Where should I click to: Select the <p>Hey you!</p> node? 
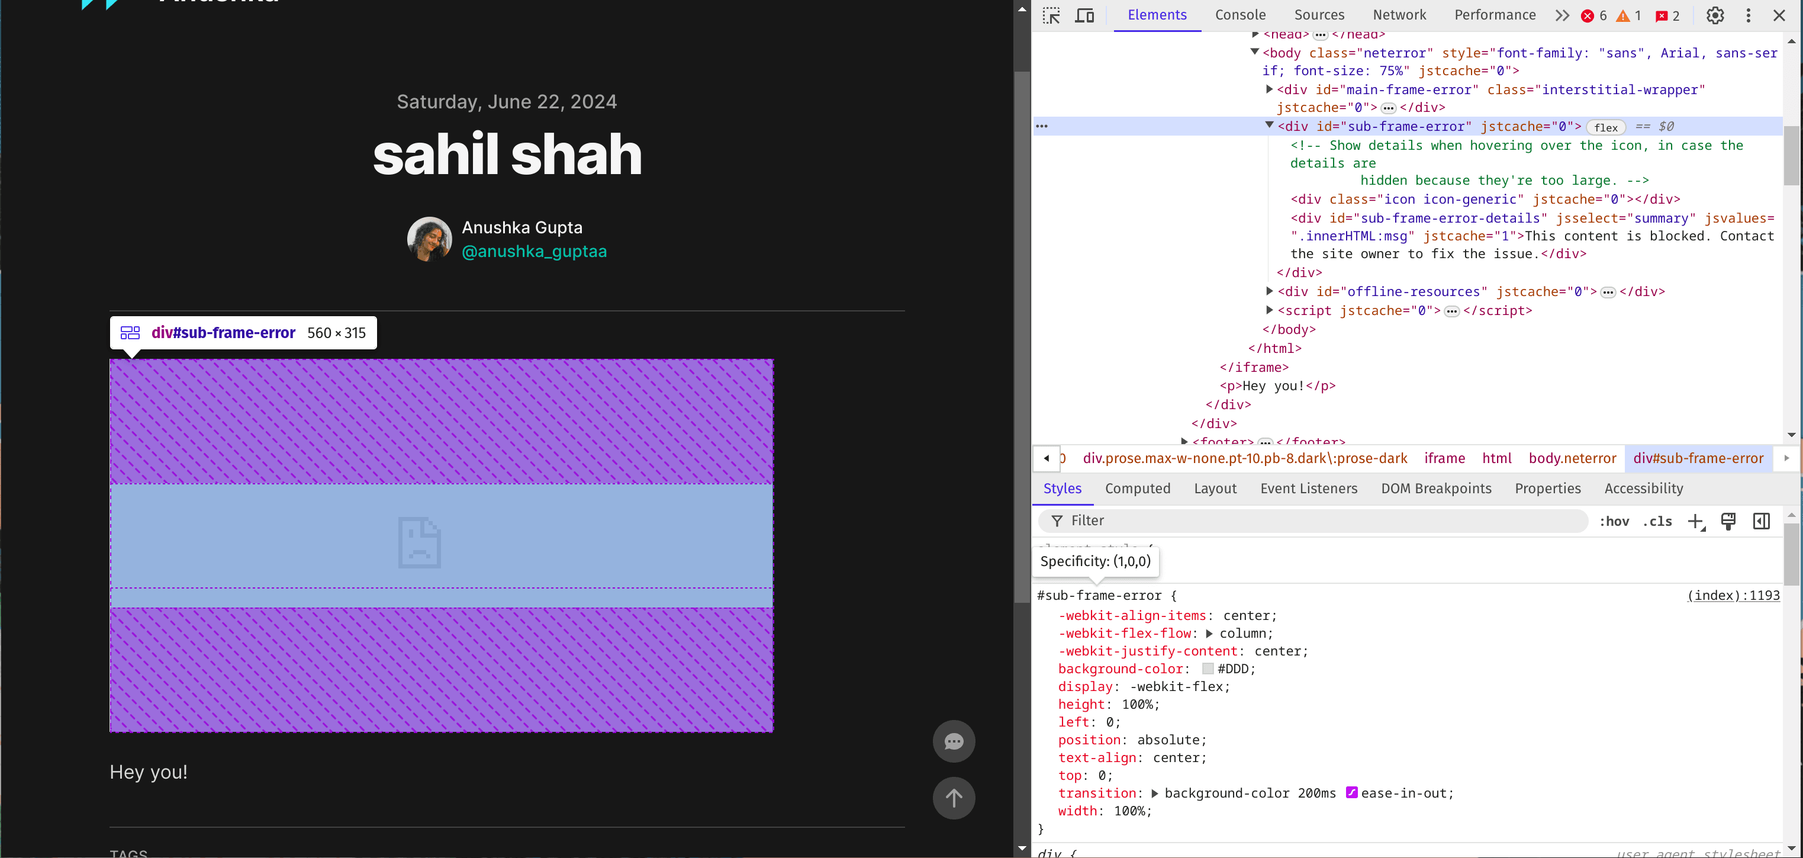[1277, 386]
